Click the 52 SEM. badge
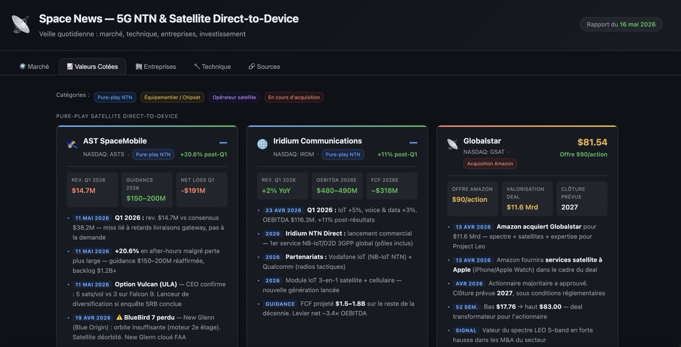681x347 pixels. (467, 307)
